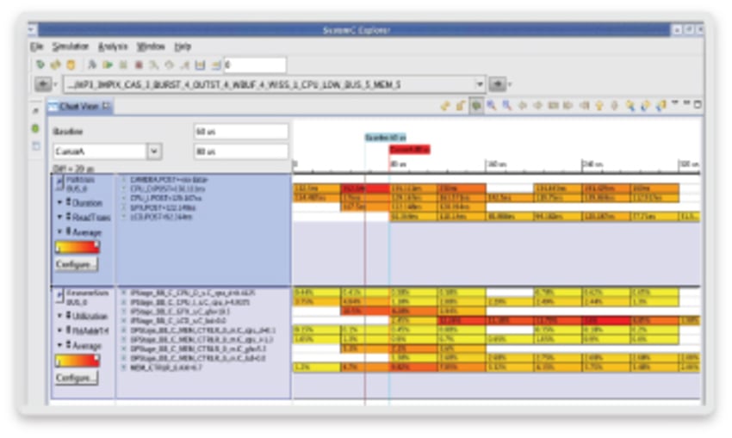732x438 pixels.
Task: Click the Baseline time input field
Action: tap(240, 132)
